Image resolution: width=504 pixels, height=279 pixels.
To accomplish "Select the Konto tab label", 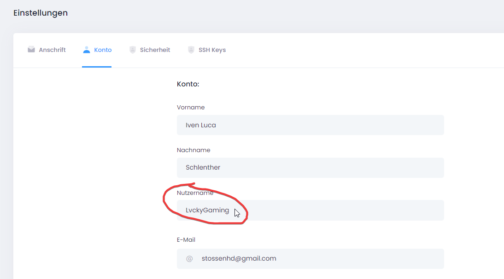I will pyautogui.click(x=103, y=50).
